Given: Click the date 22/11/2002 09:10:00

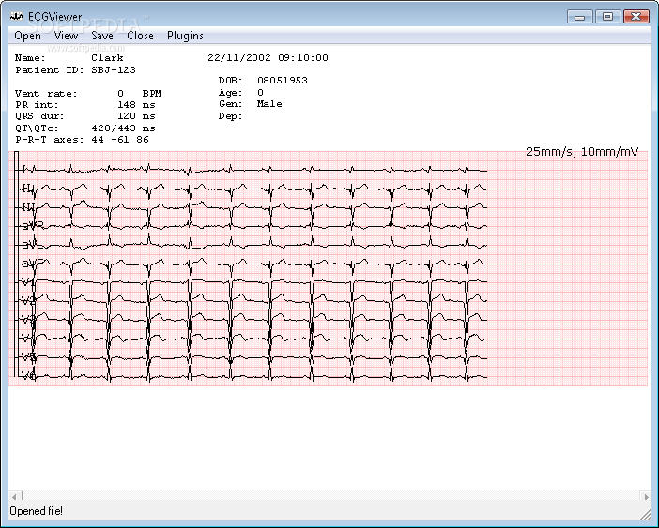Looking at the screenshot, I should click(268, 58).
